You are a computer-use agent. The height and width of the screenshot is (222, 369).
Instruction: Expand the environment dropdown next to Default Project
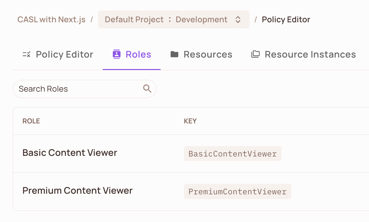point(238,19)
